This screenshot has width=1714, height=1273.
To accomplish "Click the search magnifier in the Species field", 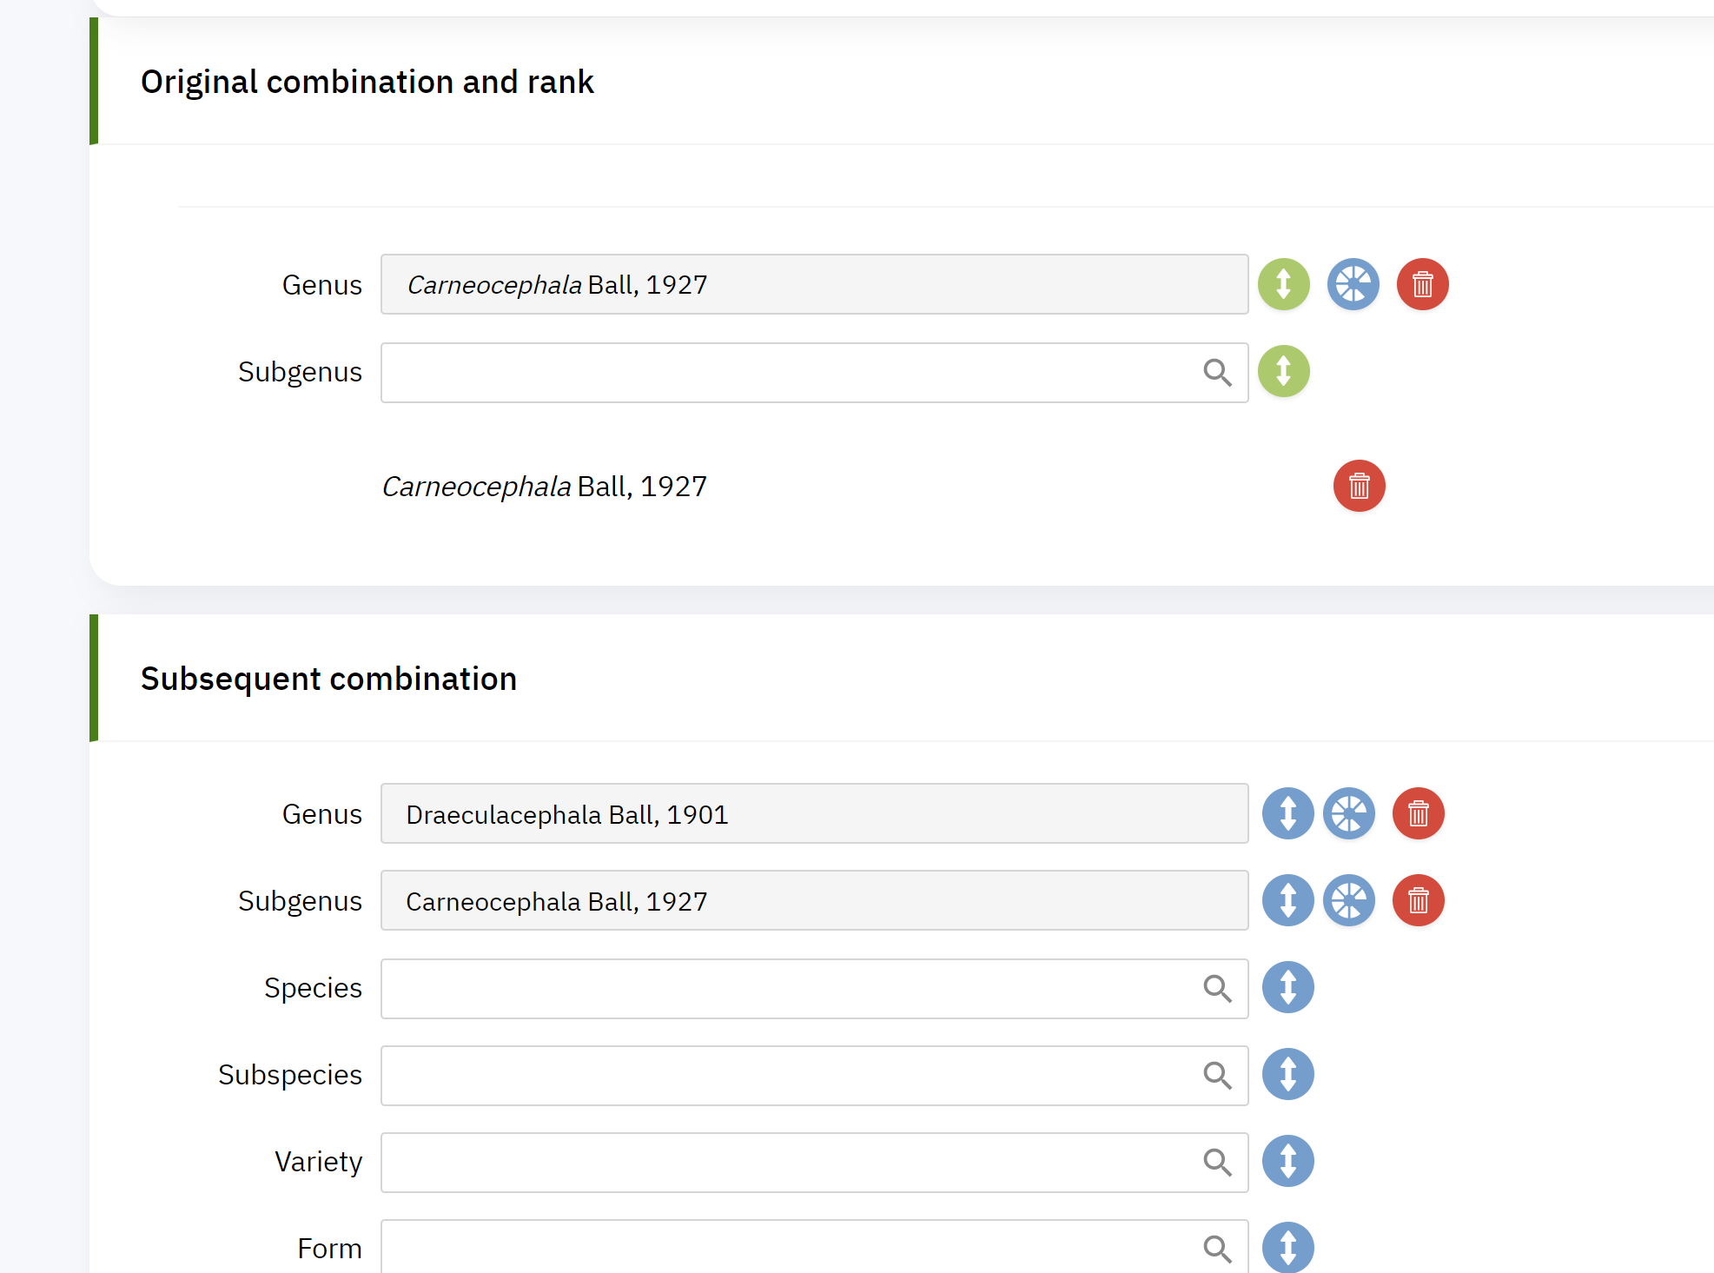I will coord(1218,989).
